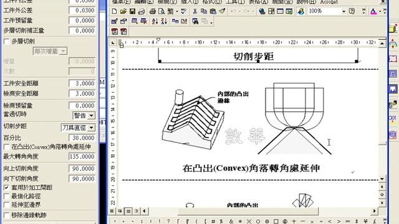This screenshot has height=224, width=399.
Task: Expand the standard toolbar overflow chevron
Action: click(363, 11)
